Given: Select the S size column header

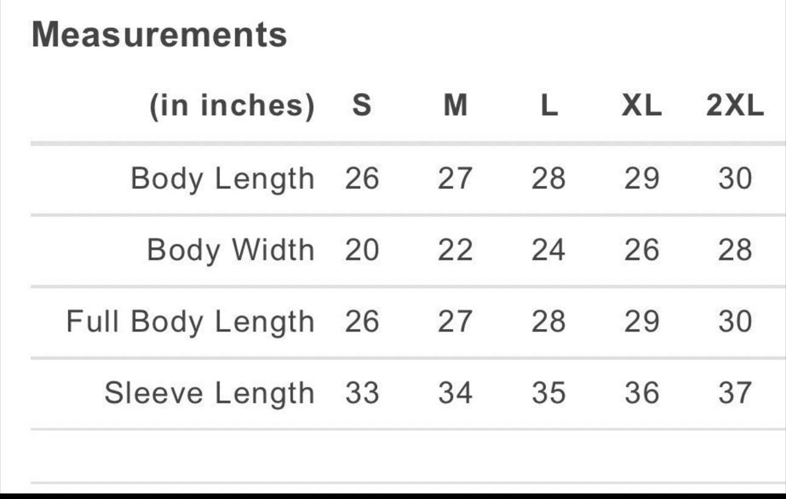Looking at the screenshot, I should click(361, 107).
